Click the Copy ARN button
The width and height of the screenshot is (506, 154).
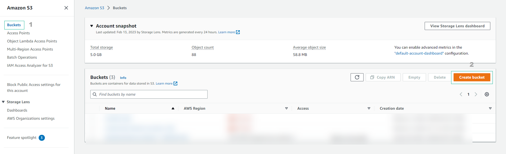383,77
